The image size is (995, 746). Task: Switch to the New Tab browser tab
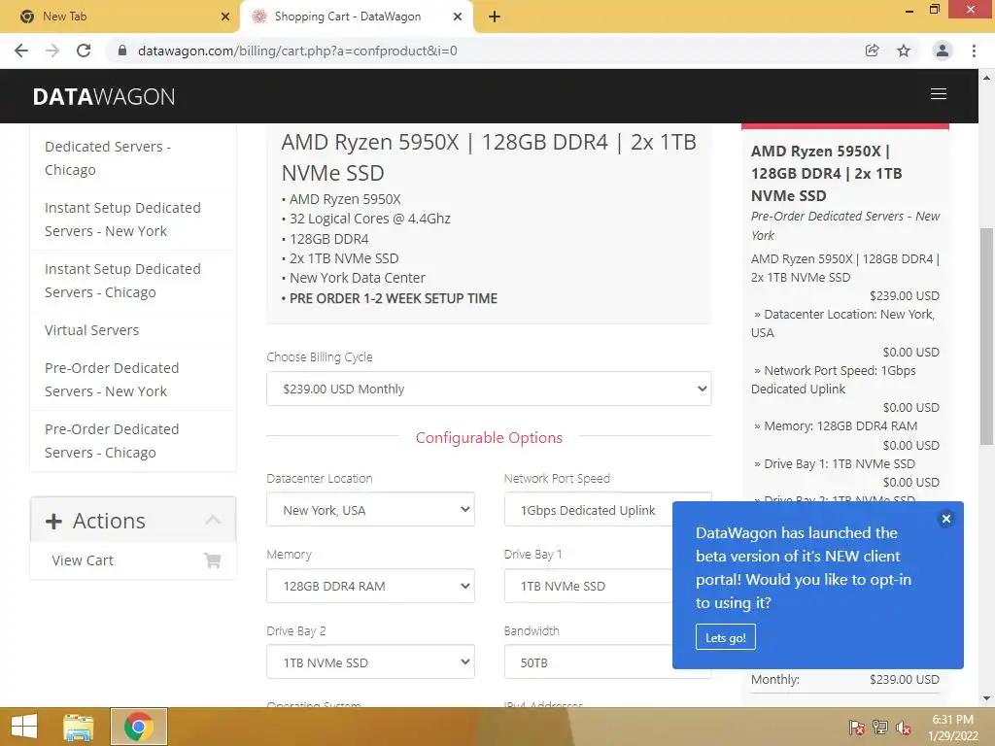click(x=120, y=17)
